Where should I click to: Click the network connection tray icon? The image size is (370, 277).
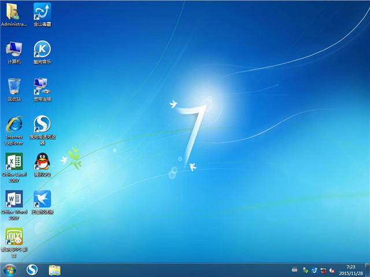[x=323, y=270]
